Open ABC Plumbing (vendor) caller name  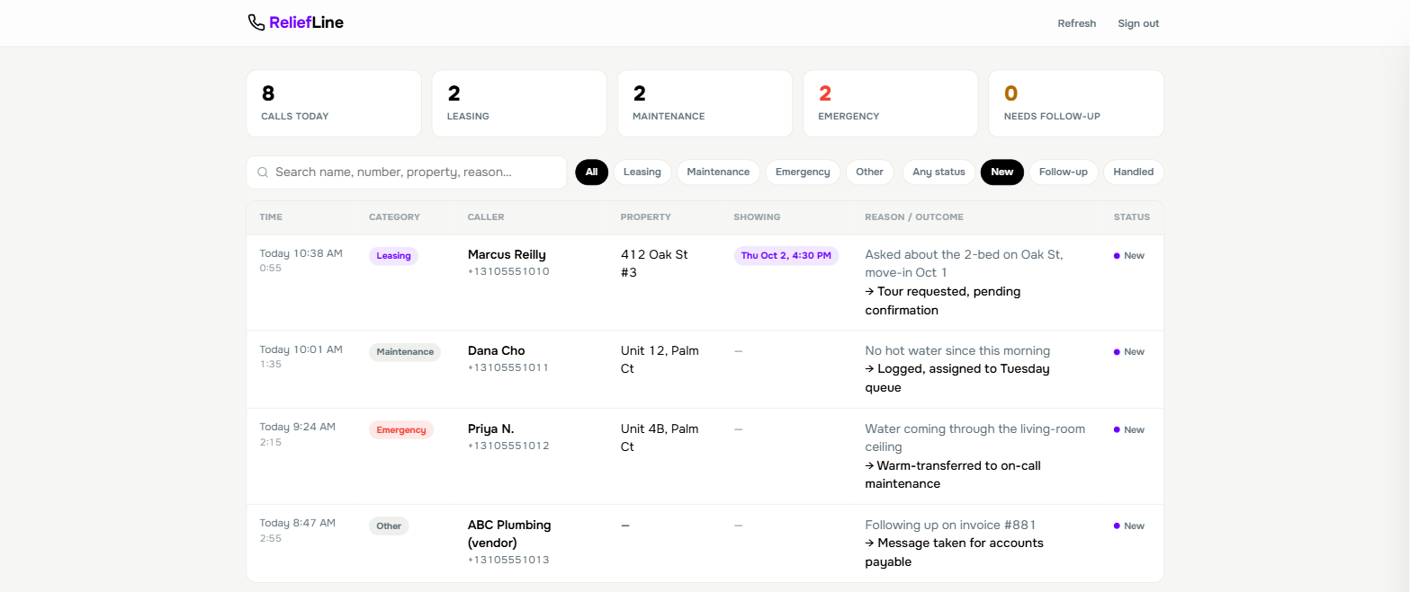pyautogui.click(x=509, y=534)
